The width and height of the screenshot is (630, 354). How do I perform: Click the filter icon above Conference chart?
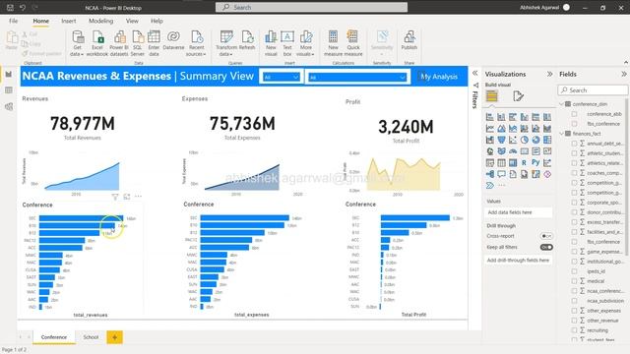pyautogui.click(x=115, y=197)
